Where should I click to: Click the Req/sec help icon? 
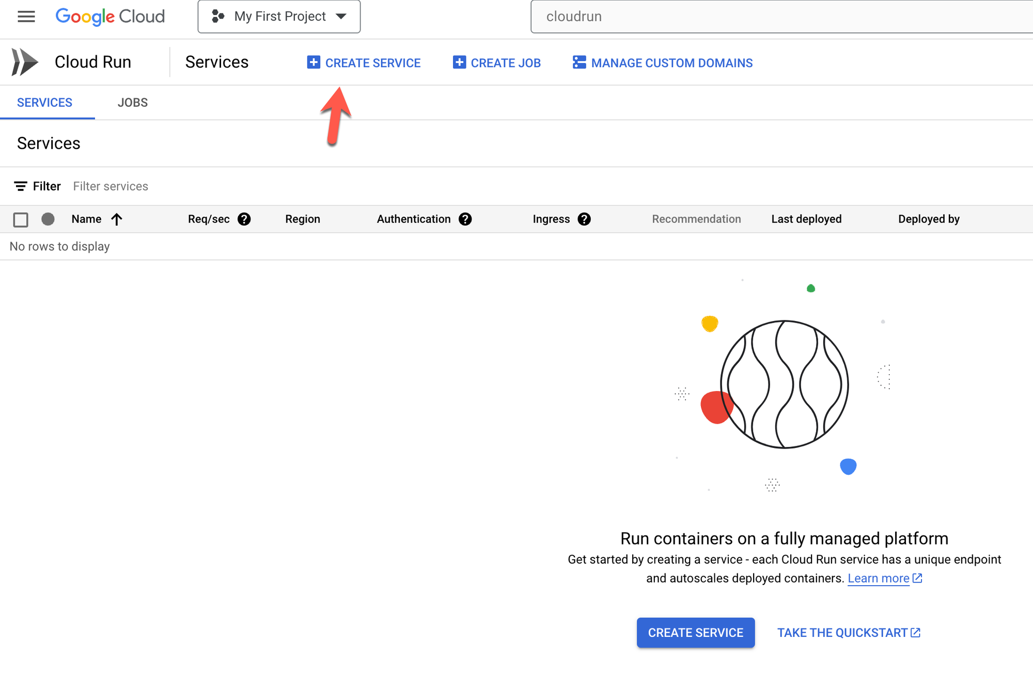coord(244,219)
